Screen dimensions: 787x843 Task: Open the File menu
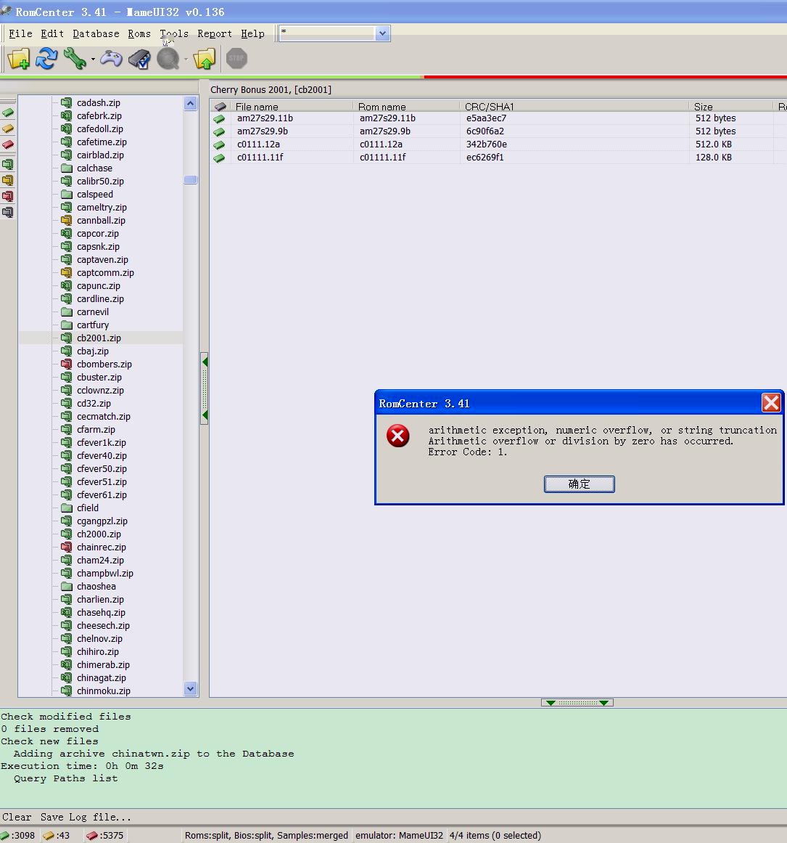(x=20, y=34)
